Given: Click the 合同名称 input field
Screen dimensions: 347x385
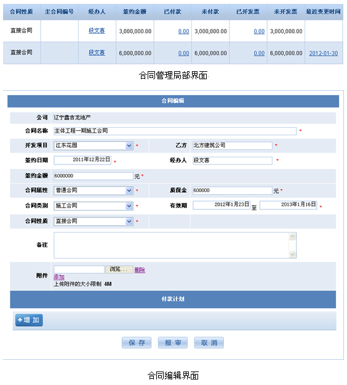Looking at the screenshot, I should pyautogui.click(x=175, y=131).
